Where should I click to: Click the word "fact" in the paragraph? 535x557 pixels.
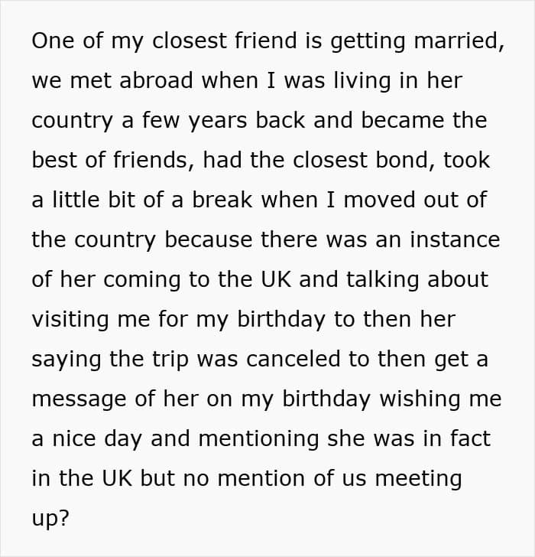click(468, 438)
